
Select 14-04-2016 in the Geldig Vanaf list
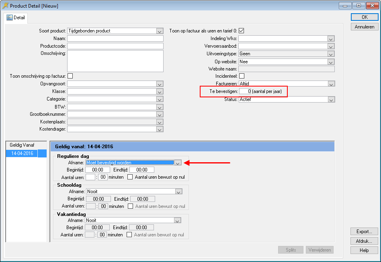point(22,153)
